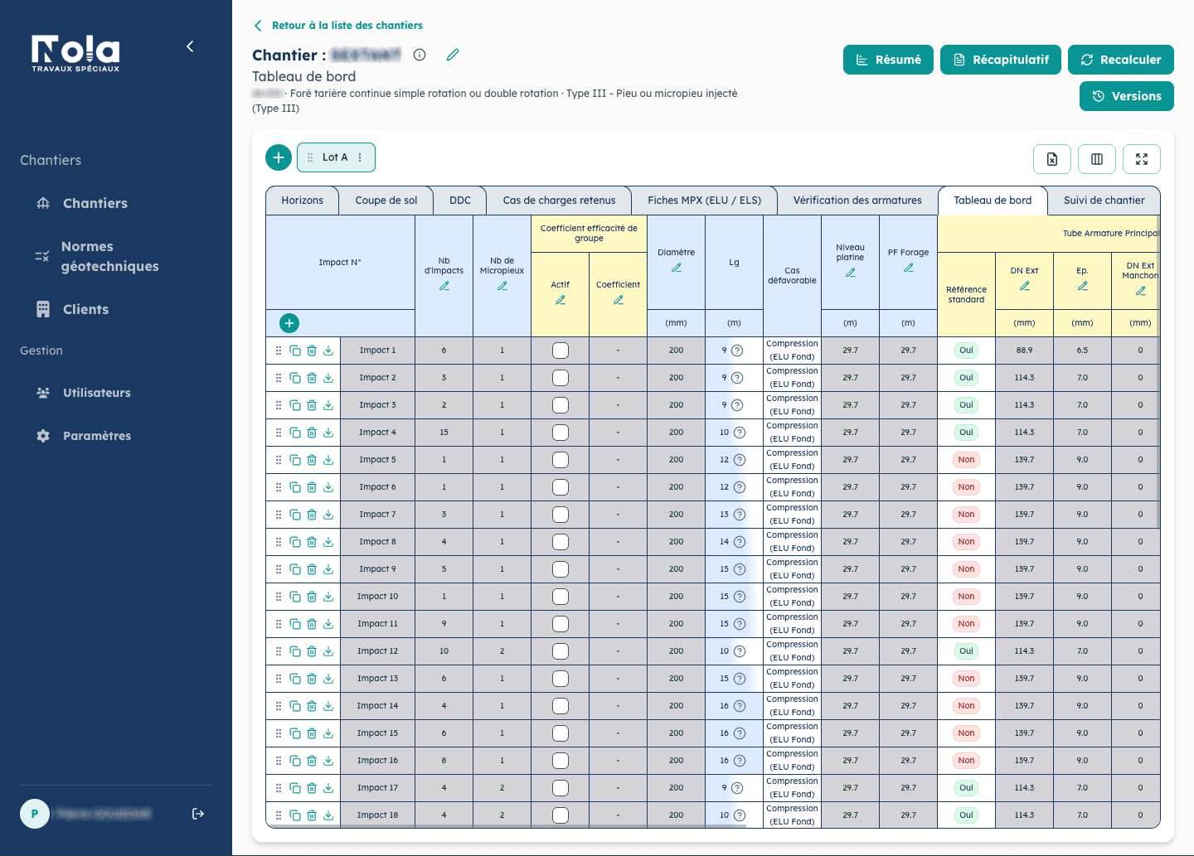Toggle the Actif checkbox for Impact 7
Viewport: 1194px width, 856px height.
[561, 515]
